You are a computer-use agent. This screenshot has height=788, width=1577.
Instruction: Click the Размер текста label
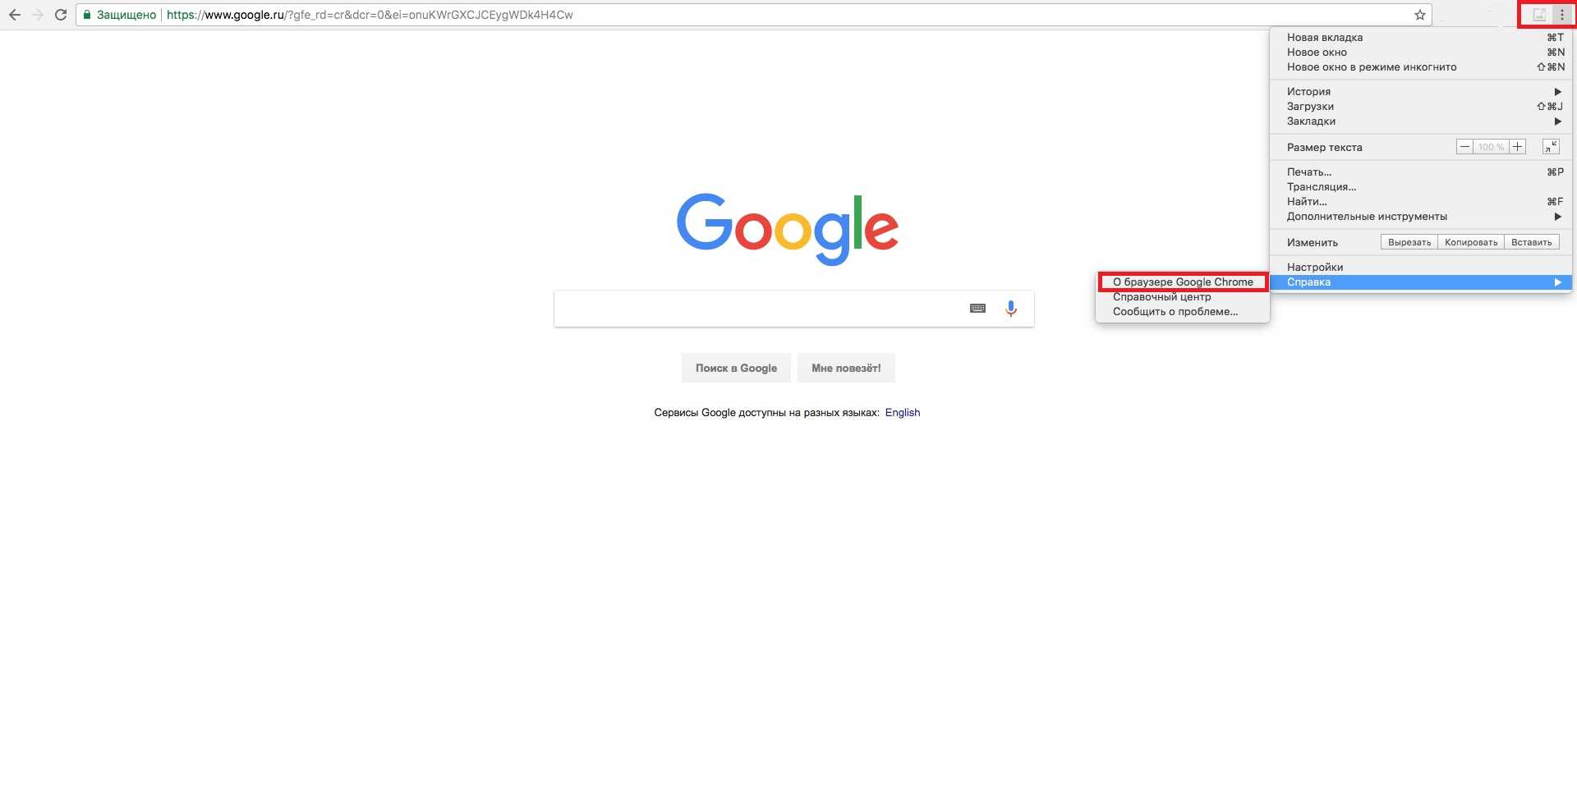tap(1324, 148)
